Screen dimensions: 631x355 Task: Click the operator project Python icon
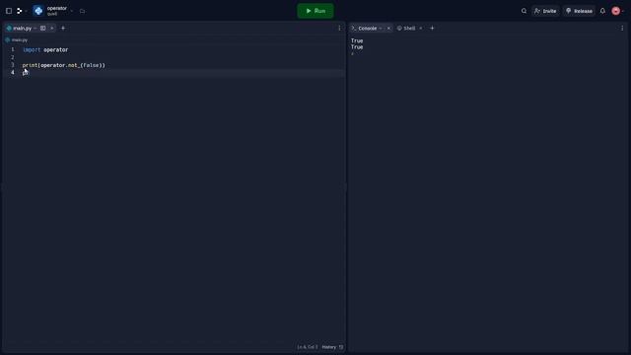point(38,11)
